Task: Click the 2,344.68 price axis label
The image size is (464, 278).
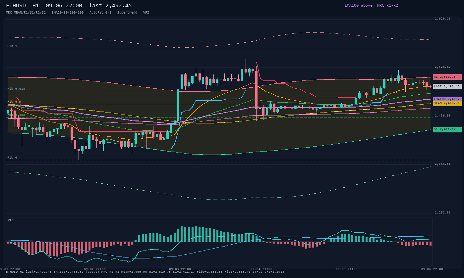Action: [443, 164]
